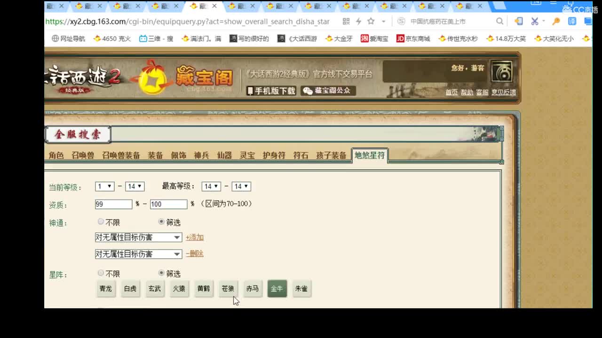Screen dimensions: 602x338
Task: Open the QR code icon in address bar
Action: coord(346,22)
